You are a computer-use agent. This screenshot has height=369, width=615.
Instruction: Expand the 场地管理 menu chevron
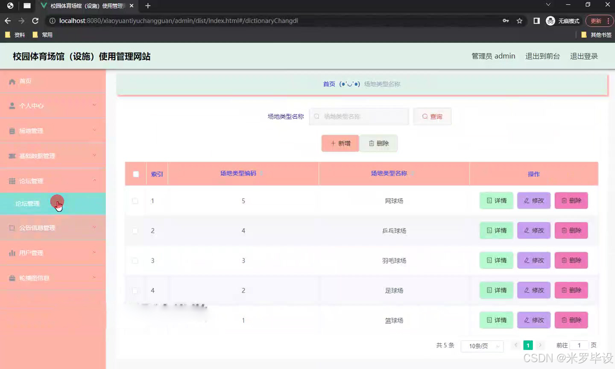pos(94,130)
